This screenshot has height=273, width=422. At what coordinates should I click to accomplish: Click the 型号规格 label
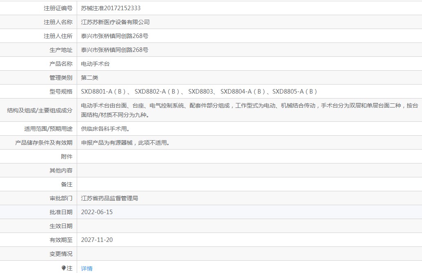[61, 92]
